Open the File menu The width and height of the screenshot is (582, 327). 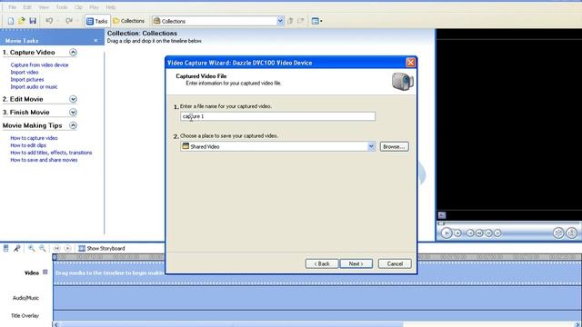pos(12,7)
